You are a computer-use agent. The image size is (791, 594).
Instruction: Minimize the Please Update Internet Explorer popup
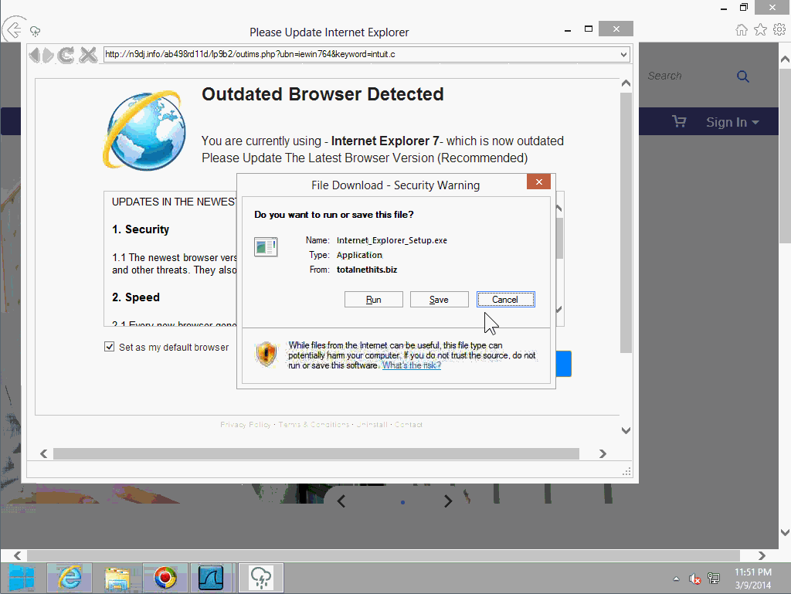pyautogui.click(x=568, y=30)
